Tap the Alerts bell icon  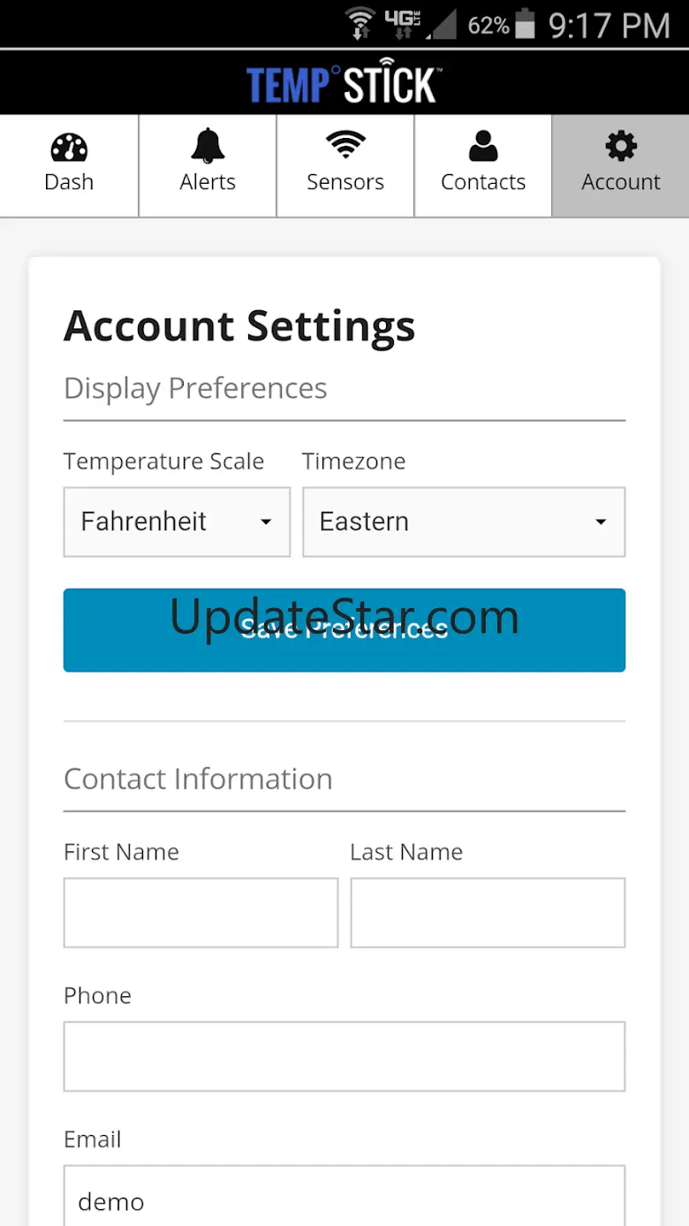pyautogui.click(x=208, y=146)
